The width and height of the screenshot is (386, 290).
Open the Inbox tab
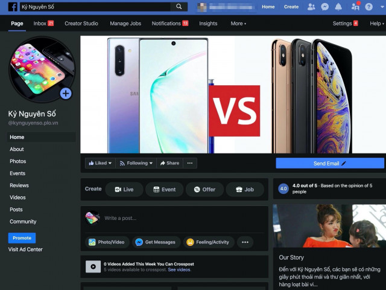(x=43, y=24)
